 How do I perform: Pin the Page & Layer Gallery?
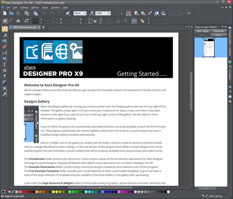tap(222, 26)
